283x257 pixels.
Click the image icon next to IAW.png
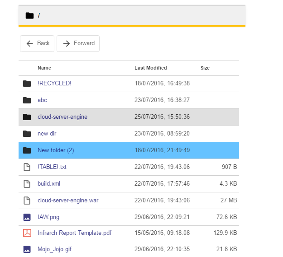point(27,217)
